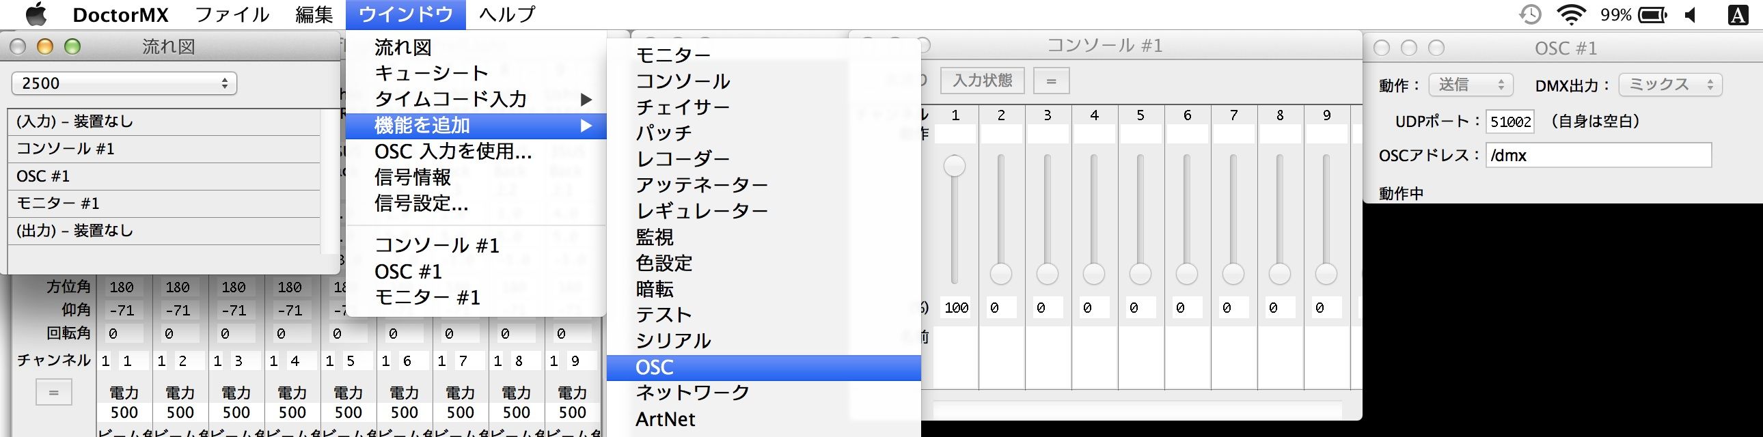The width and height of the screenshot is (1763, 437).
Task: Click channel 5 fader knob in console
Action: 1140,274
